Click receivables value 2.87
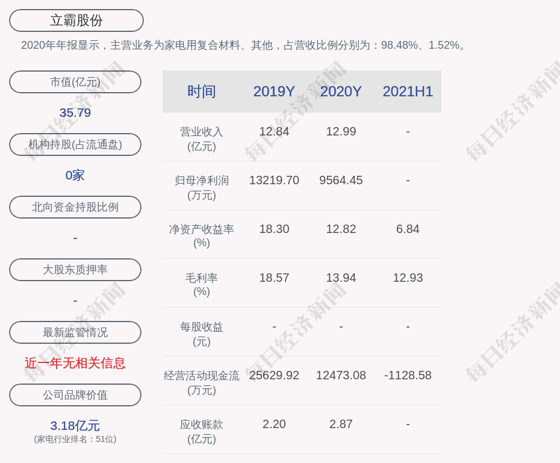Viewport: 560px width, 463px height. 341,424
